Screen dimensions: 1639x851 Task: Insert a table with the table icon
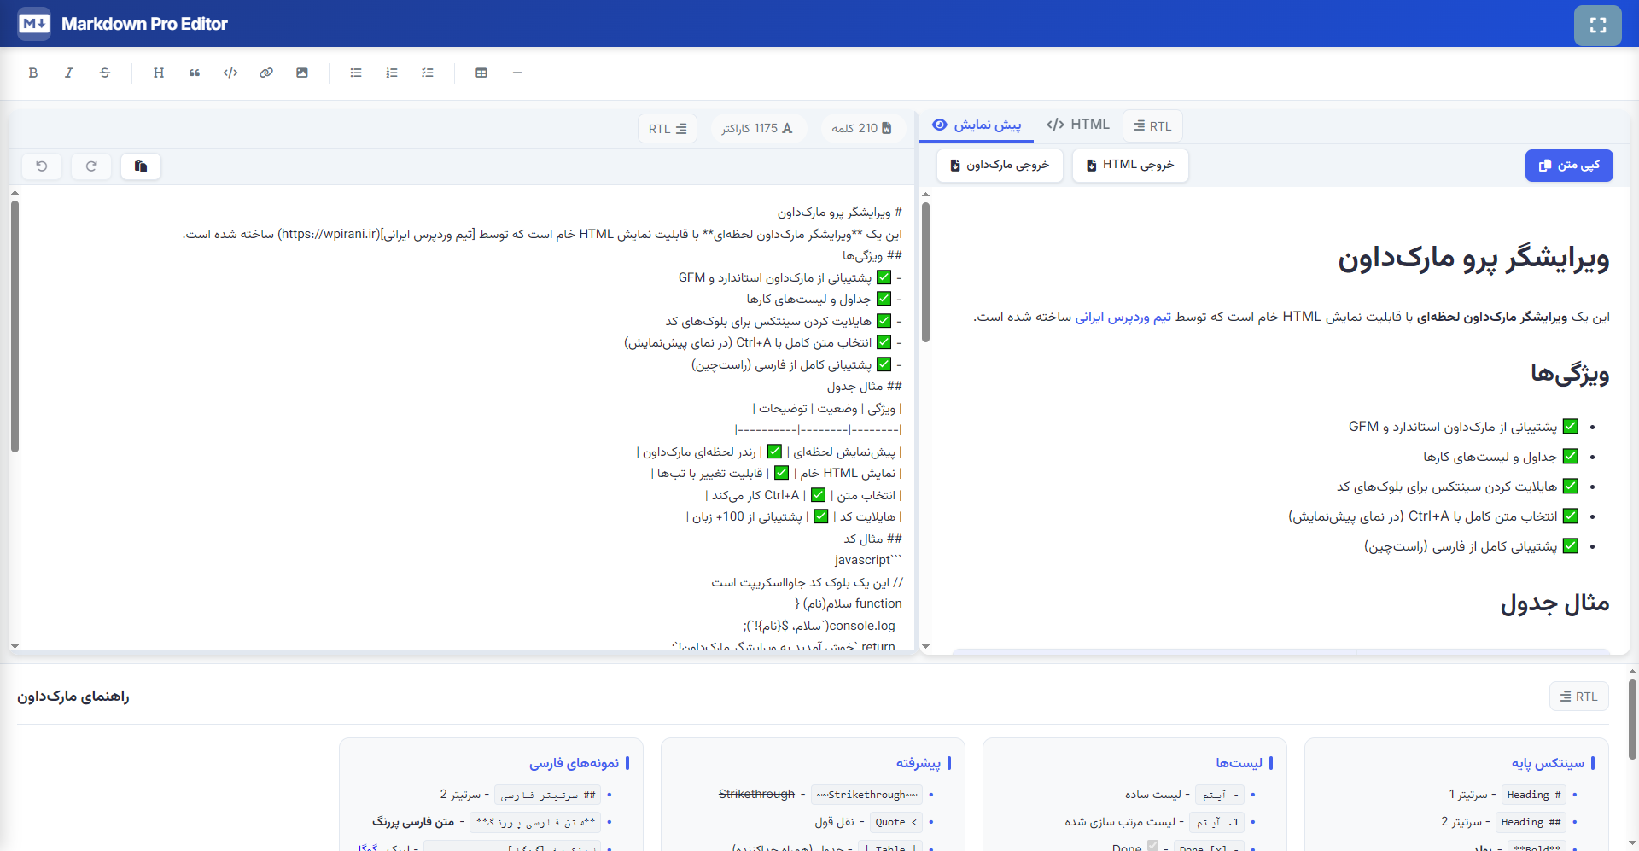(x=481, y=73)
